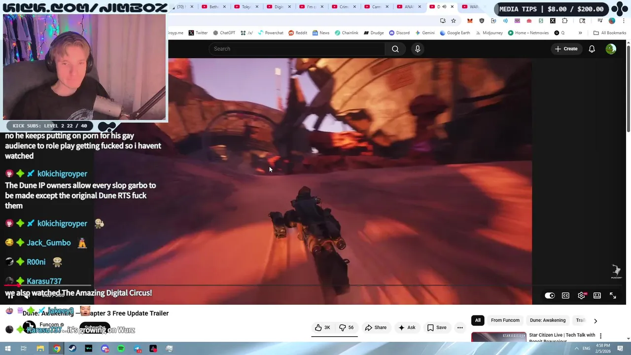Save the video to a playlist
The height and width of the screenshot is (355, 631).
(x=437, y=327)
